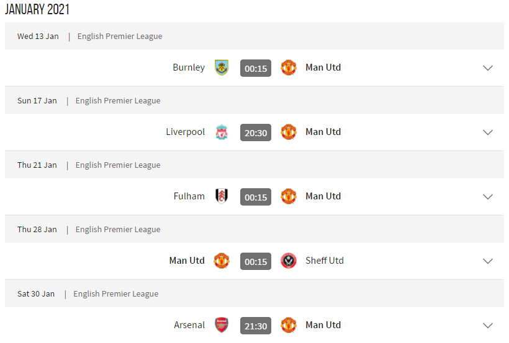The image size is (509, 343).
Task: Expand the Man Utd vs Sheff Utd fixture
Action: (488, 261)
